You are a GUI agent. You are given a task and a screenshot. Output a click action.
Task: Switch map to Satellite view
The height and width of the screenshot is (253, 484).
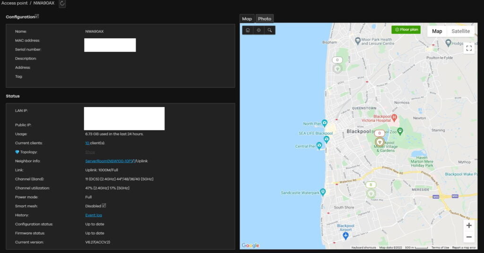[460, 31]
